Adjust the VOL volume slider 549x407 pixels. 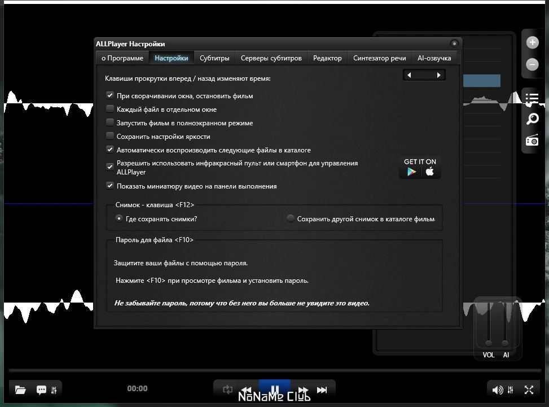click(489, 323)
